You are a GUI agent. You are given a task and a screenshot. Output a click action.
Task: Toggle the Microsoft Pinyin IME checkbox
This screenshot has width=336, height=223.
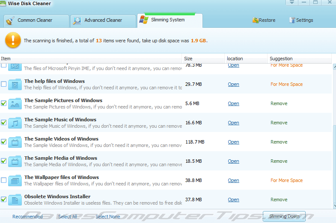4,65
